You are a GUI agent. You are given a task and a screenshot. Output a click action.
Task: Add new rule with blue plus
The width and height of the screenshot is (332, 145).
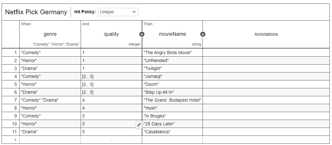pos(15,140)
